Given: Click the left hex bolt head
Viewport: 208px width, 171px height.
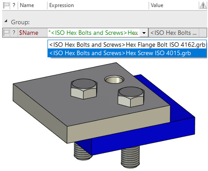Looking at the screenshot, I should pos(84,89).
